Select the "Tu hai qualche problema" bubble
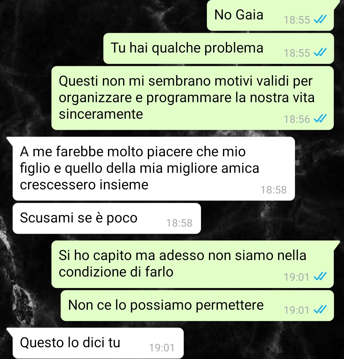This screenshot has width=344, height=359. [x=219, y=48]
